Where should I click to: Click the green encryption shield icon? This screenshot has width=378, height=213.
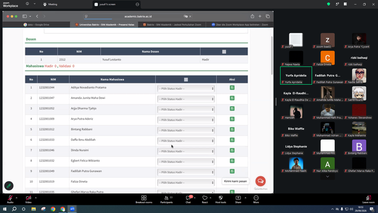pyautogui.click(x=328, y=4)
